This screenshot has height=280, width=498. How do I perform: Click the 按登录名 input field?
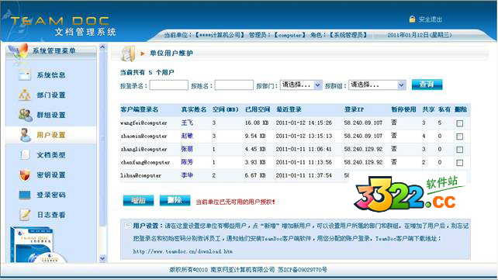point(168,85)
